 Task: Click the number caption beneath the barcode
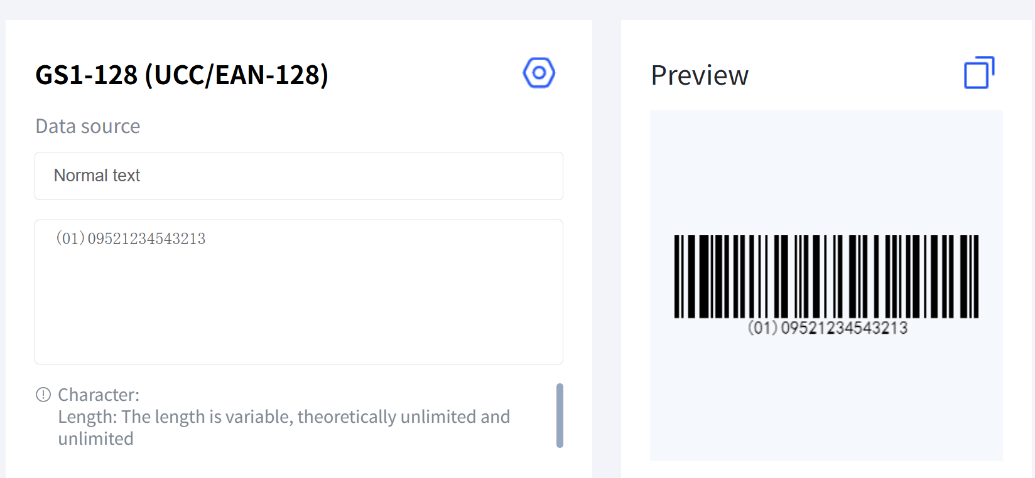[827, 328]
